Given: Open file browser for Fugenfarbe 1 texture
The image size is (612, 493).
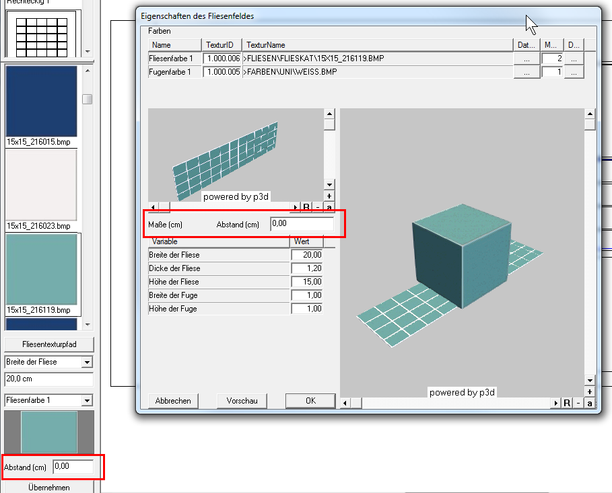Looking at the screenshot, I should (526, 72).
